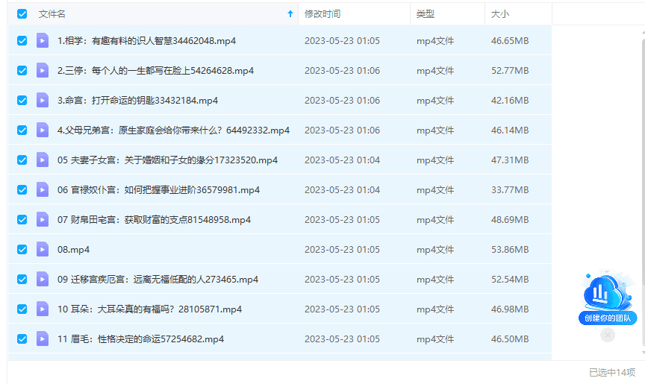Toggle the select-all checkbox in header

click(22, 14)
